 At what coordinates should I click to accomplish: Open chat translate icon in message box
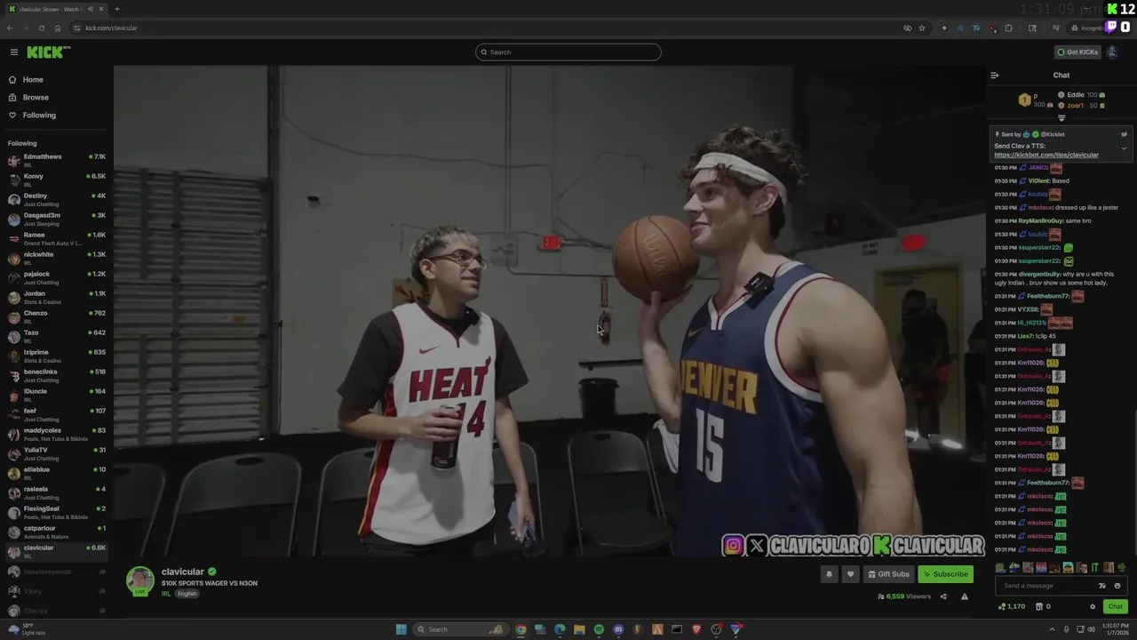click(x=1102, y=586)
